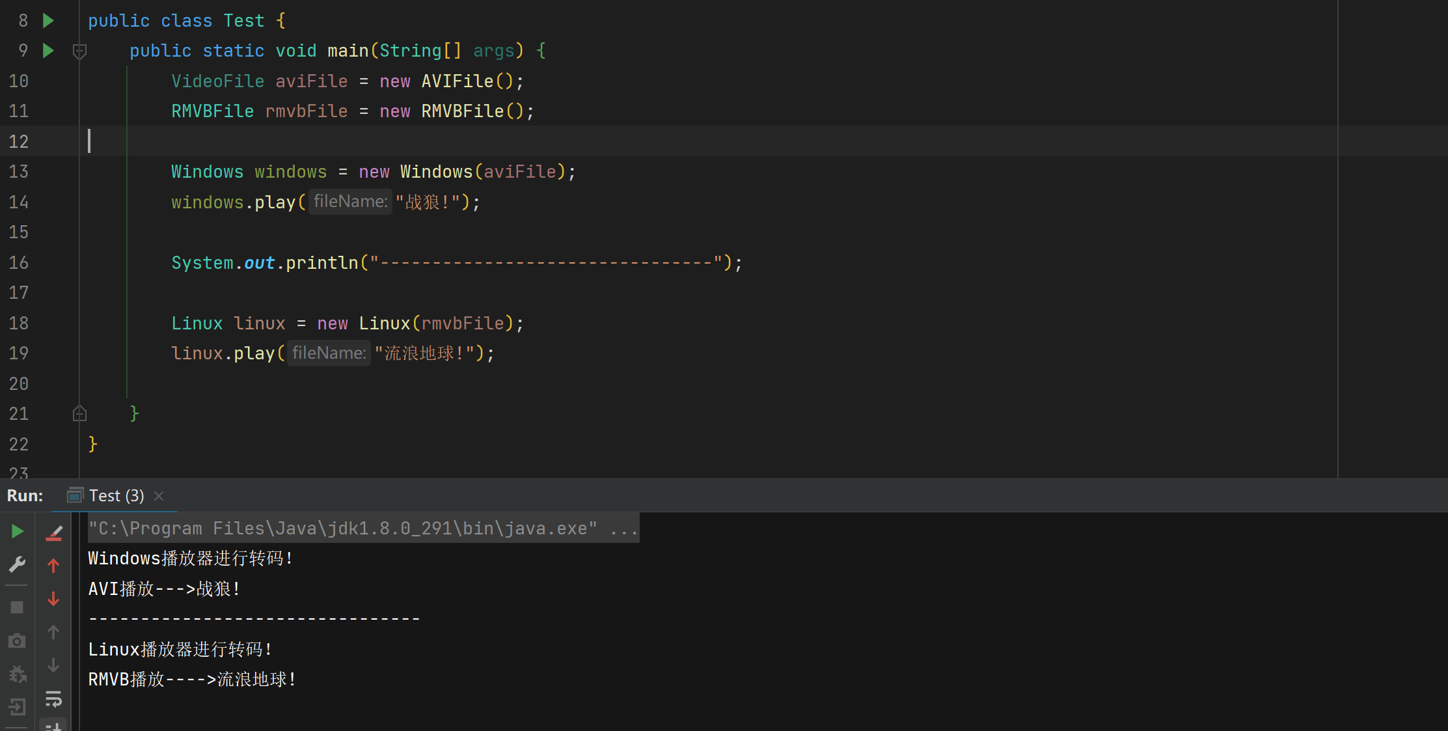Run main method from line 9 gutter

point(48,51)
